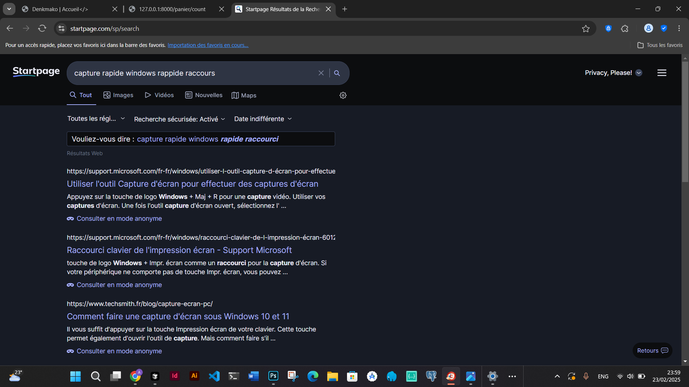Click Importation des favoris en cours link
689x387 pixels.
(208, 45)
